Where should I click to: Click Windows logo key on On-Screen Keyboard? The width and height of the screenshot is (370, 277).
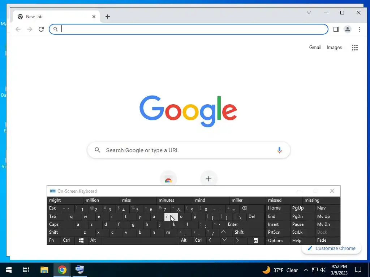pos(81,240)
